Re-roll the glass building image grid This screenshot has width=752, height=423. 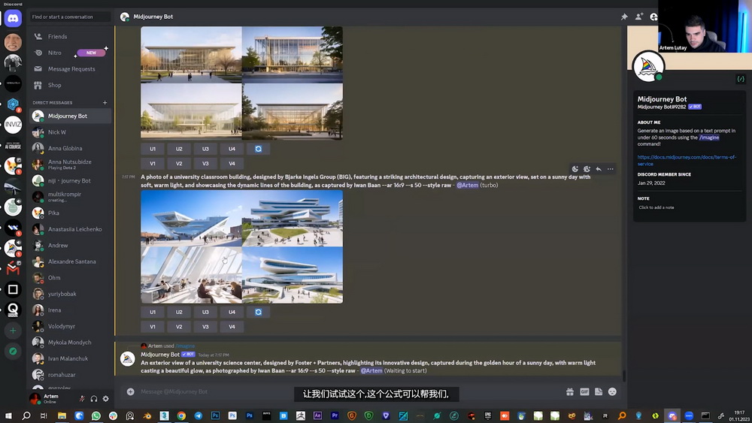(x=258, y=149)
